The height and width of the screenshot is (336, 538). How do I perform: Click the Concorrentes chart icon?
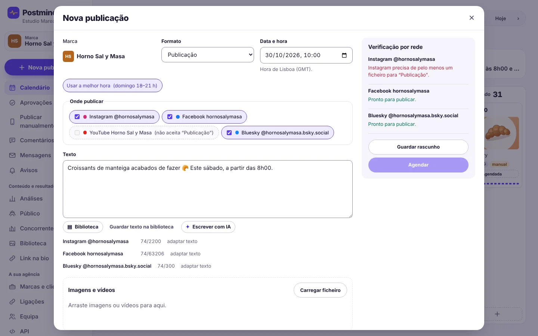click(12, 228)
